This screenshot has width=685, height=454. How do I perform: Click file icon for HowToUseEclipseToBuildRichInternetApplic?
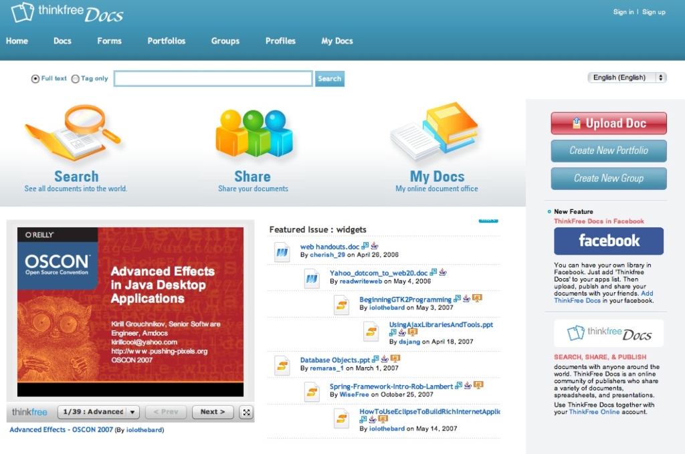point(342,419)
